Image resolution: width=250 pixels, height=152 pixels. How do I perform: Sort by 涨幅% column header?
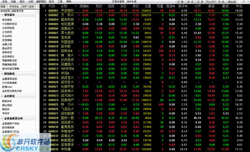point(84,6)
